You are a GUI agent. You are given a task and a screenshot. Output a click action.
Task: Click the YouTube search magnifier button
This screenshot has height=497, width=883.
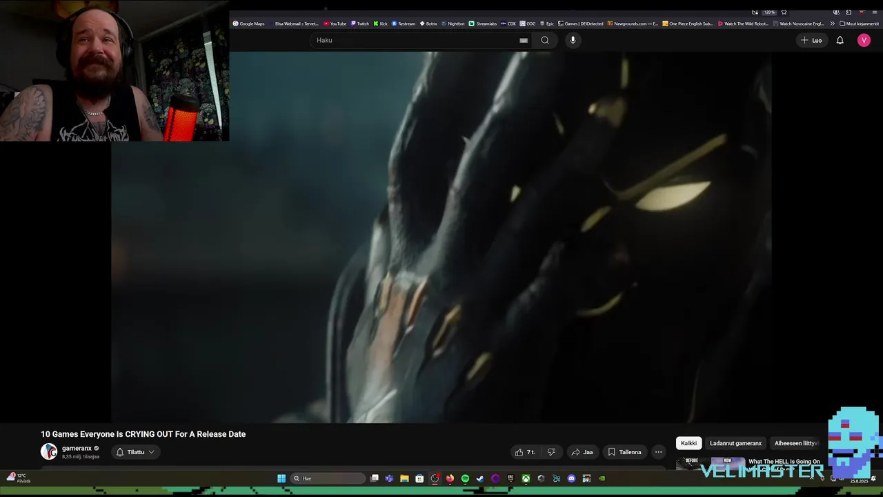(x=545, y=40)
